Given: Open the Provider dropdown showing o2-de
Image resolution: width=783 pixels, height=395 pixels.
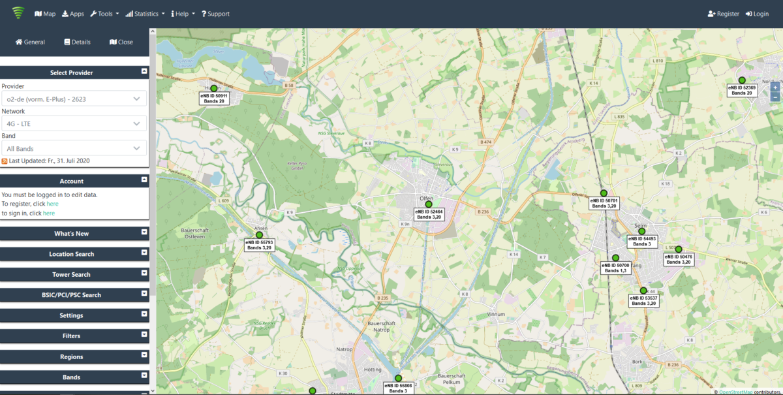Looking at the screenshot, I should (x=74, y=99).
